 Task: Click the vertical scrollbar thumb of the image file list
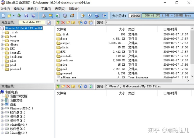point(192,47)
